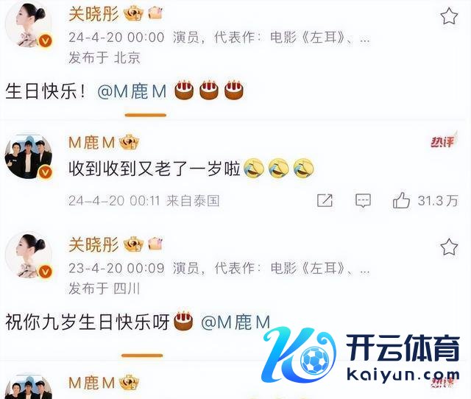The height and width of the screenshot is (399, 471).
Task: Click the 开云体育 kaiyun.com watermark logo
Action: point(361,355)
